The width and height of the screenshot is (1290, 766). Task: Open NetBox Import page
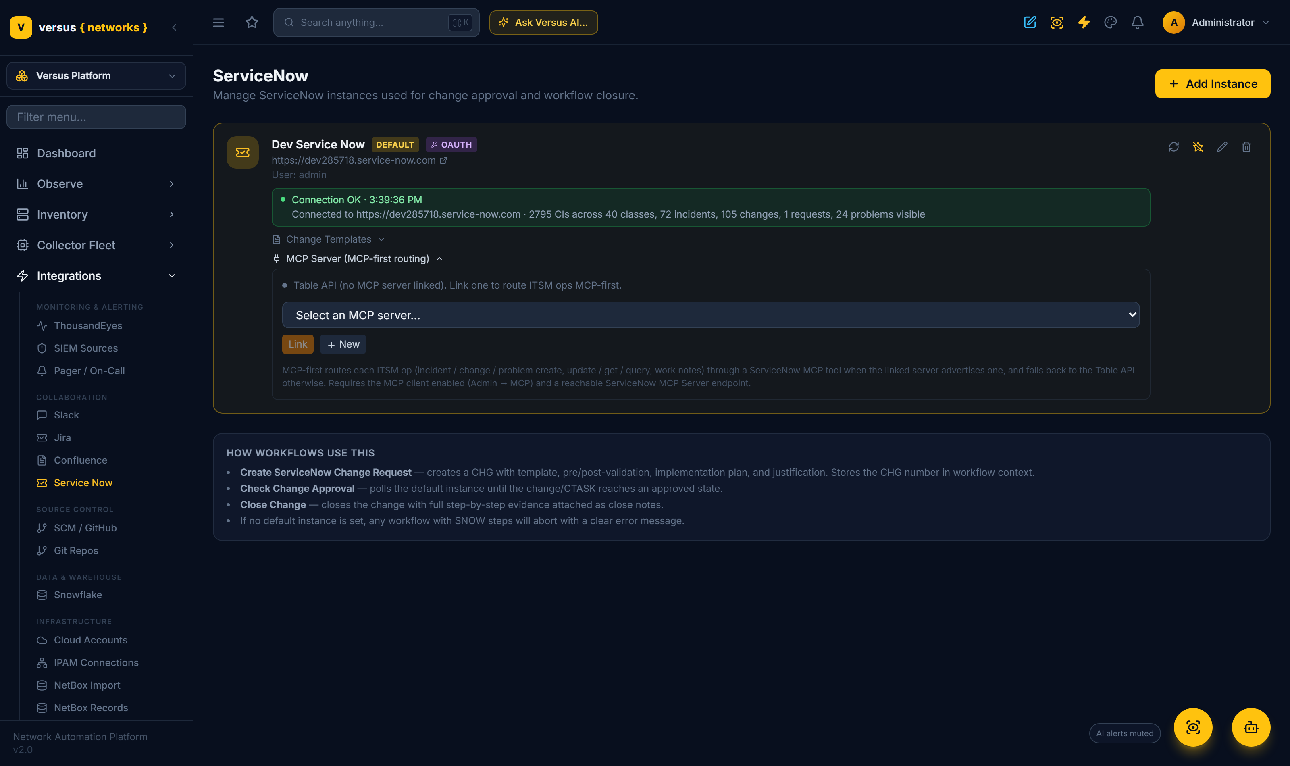[87, 685]
